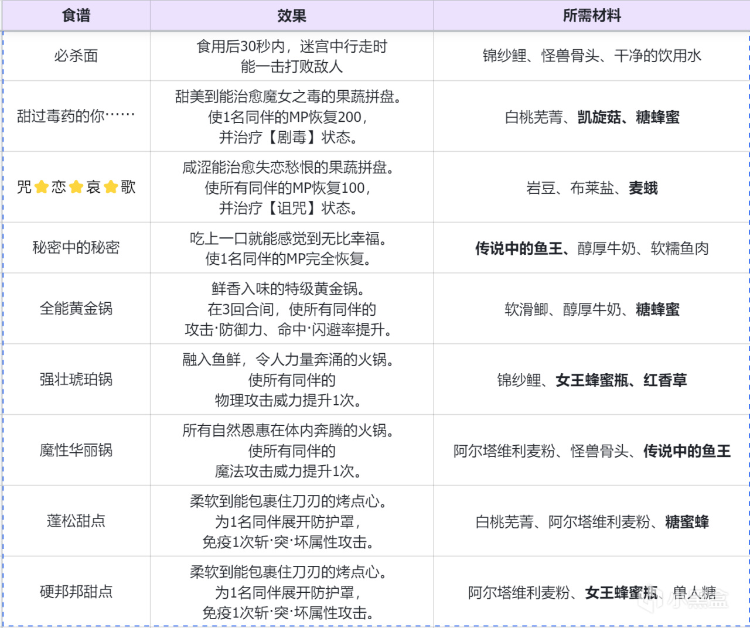Click the second star in 咒恋哀歌

(76, 187)
